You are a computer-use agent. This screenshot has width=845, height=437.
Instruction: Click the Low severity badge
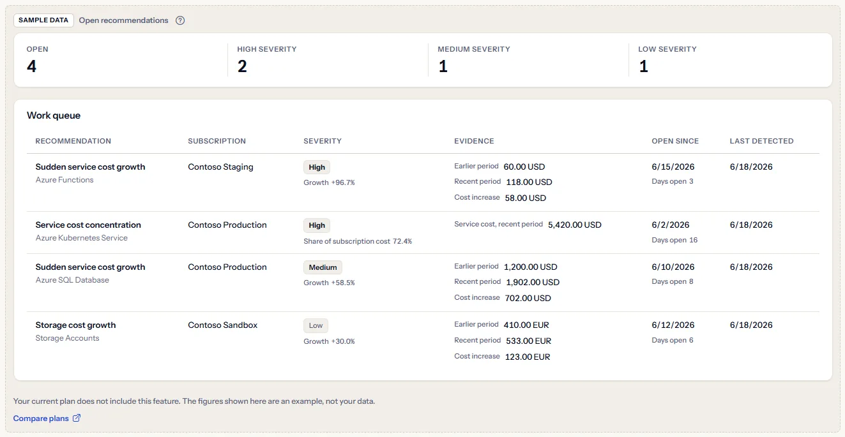(x=316, y=325)
